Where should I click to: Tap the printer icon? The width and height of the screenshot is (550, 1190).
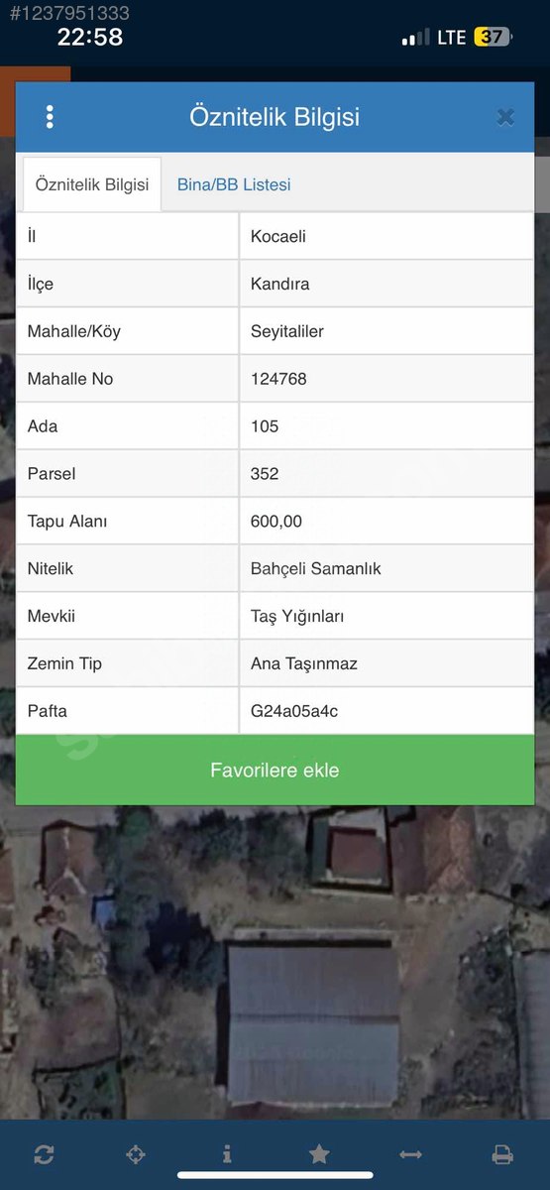pyautogui.click(x=502, y=1154)
